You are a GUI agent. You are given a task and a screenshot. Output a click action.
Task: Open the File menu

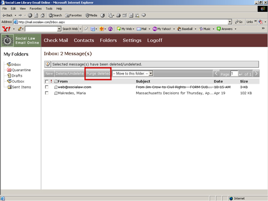tap(5, 9)
